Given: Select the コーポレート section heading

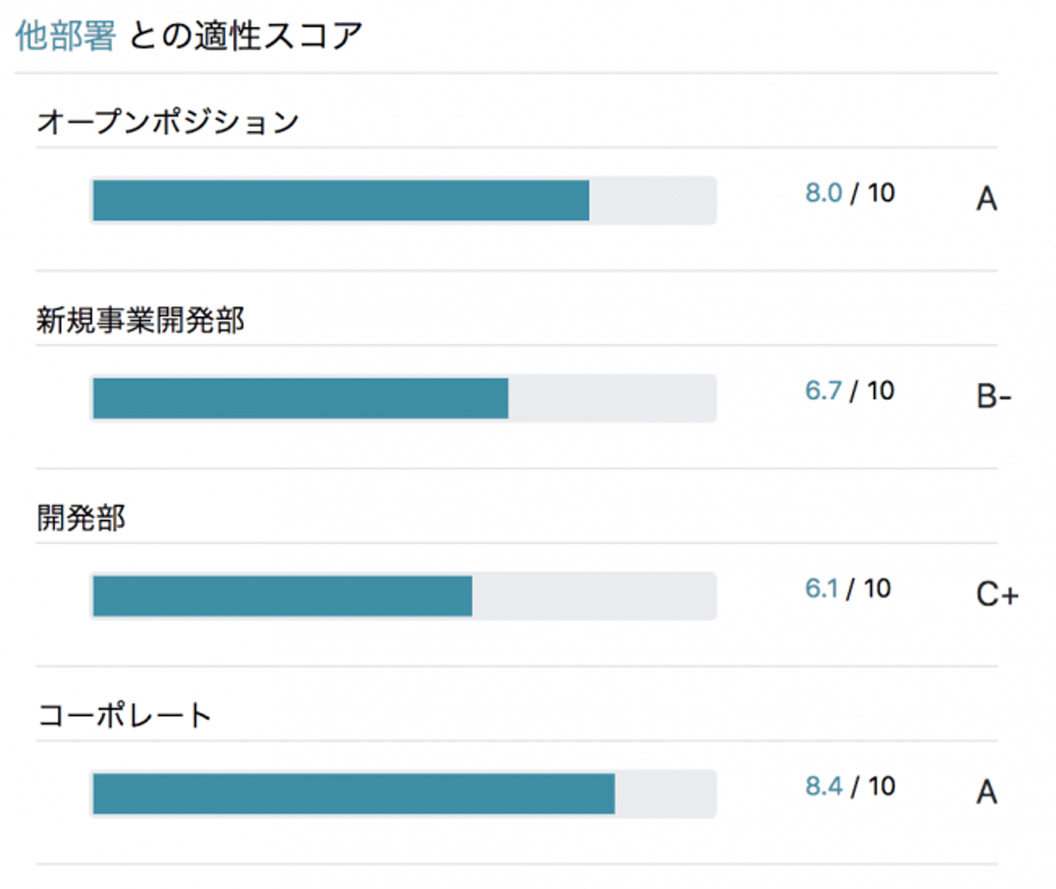Looking at the screenshot, I should [x=125, y=716].
